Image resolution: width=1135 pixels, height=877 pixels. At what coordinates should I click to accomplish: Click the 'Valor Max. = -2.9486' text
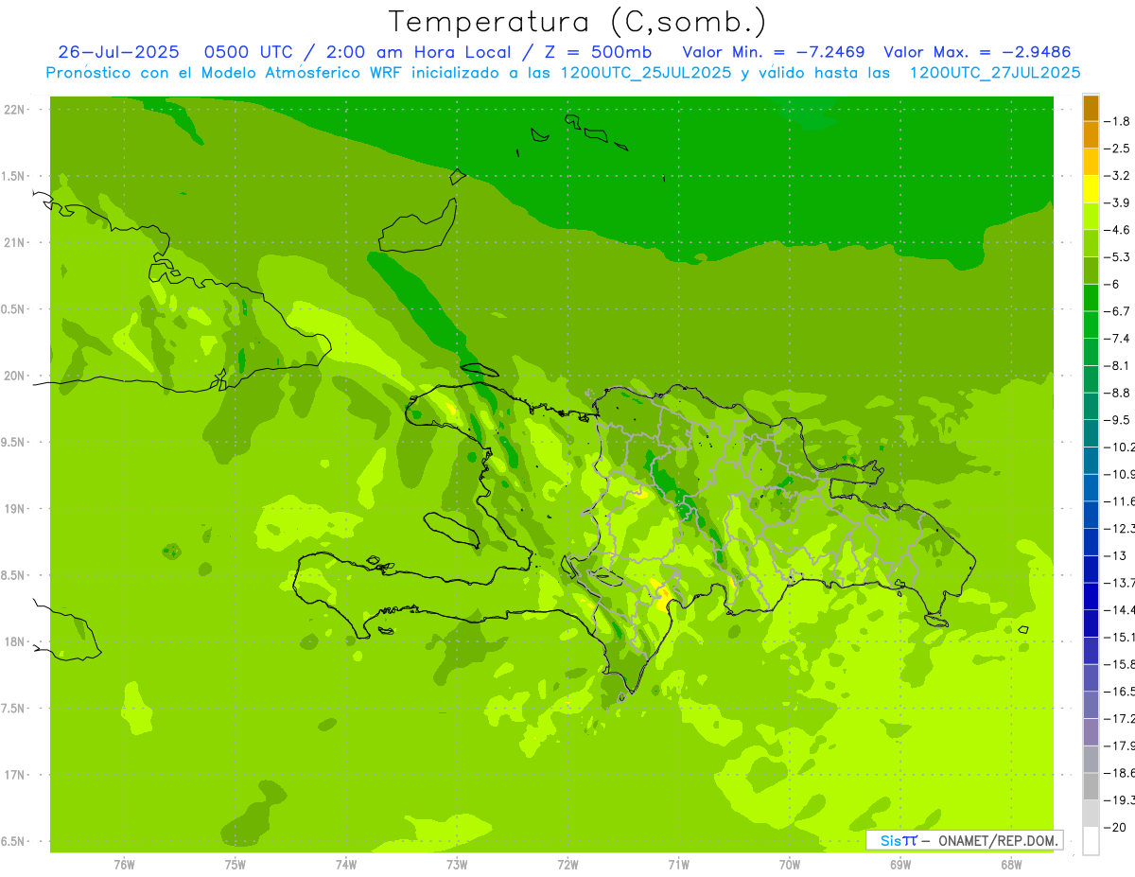977,53
